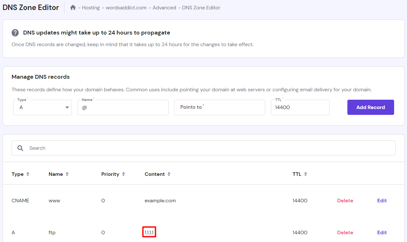Click the search magnifier icon
The height and width of the screenshot is (242, 407).
click(20, 148)
